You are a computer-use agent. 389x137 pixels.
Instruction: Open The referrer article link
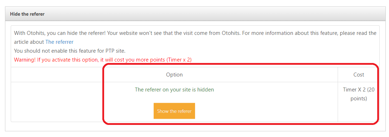pyautogui.click(x=59, y=42)
